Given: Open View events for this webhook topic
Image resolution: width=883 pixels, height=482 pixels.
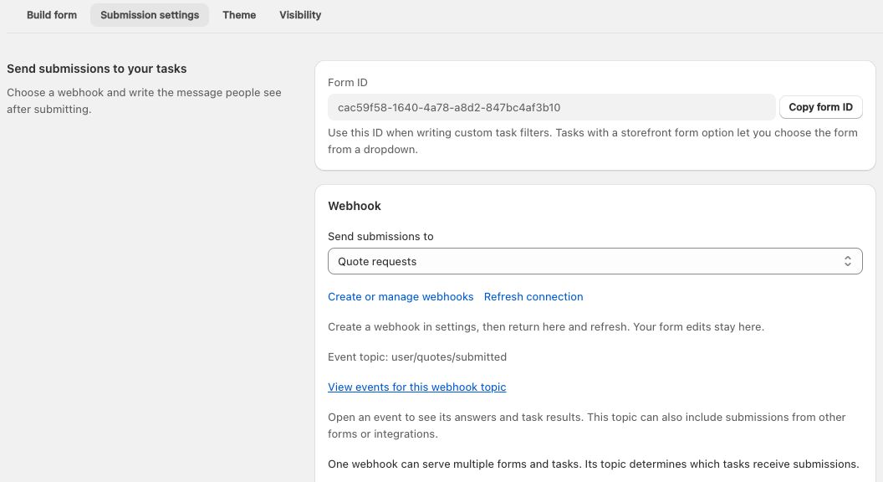Looking at the screenshot, I should click(416, 387).
